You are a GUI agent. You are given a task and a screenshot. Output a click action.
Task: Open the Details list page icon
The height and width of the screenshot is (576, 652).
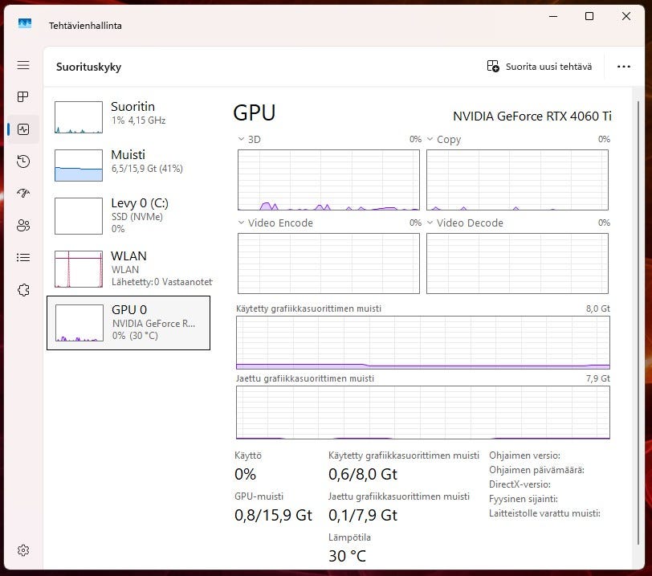point(23,258)
